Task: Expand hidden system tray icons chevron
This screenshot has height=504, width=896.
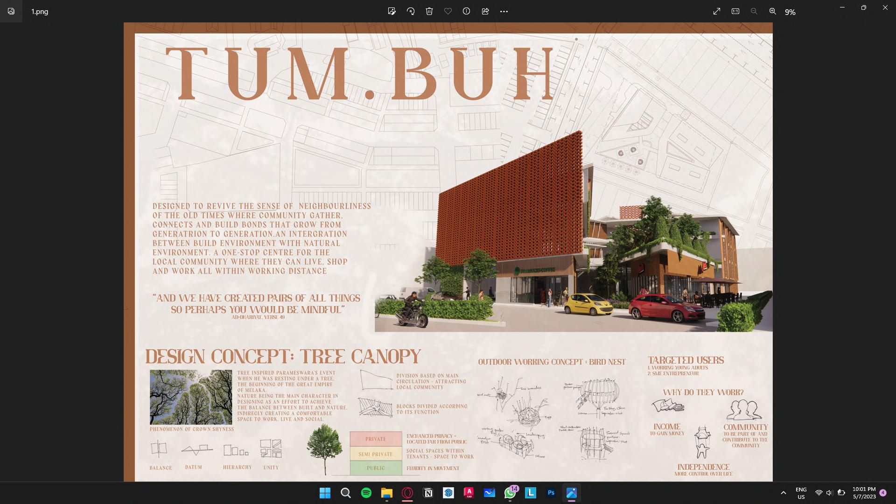Action: [784, 493]
